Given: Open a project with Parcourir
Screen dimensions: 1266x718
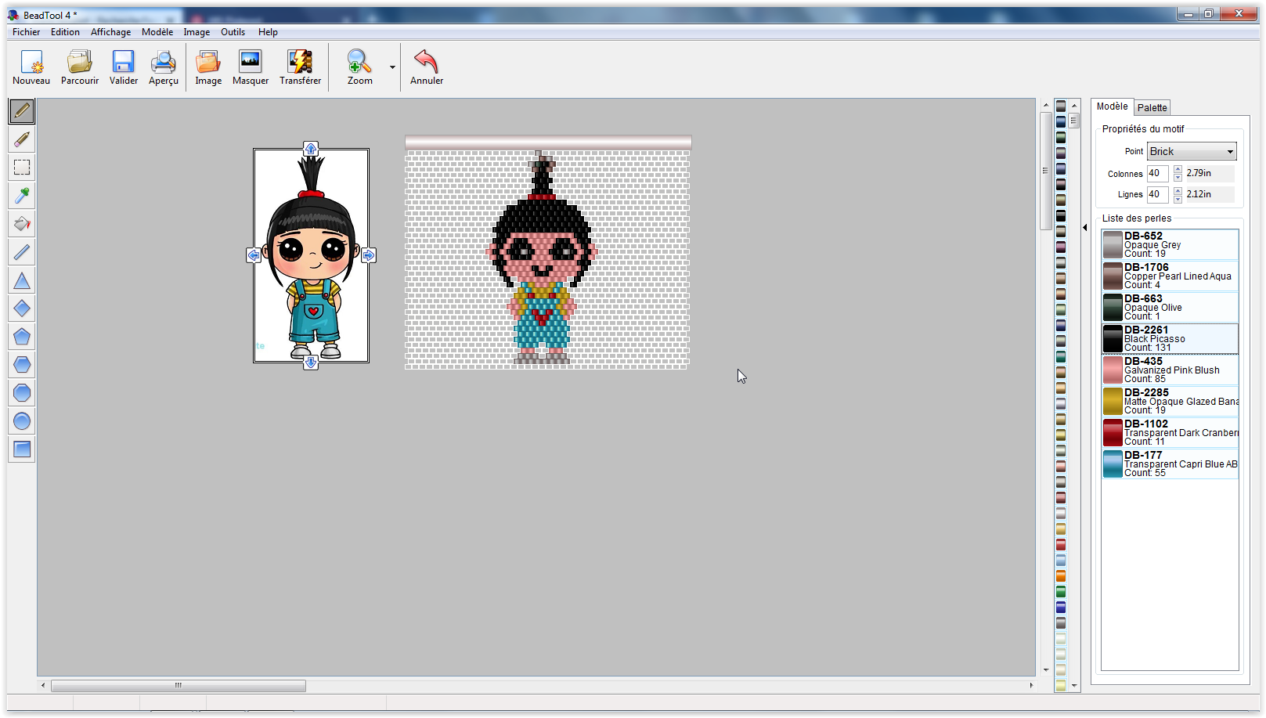Looking at the screenshot, I should tap(79, 67).
